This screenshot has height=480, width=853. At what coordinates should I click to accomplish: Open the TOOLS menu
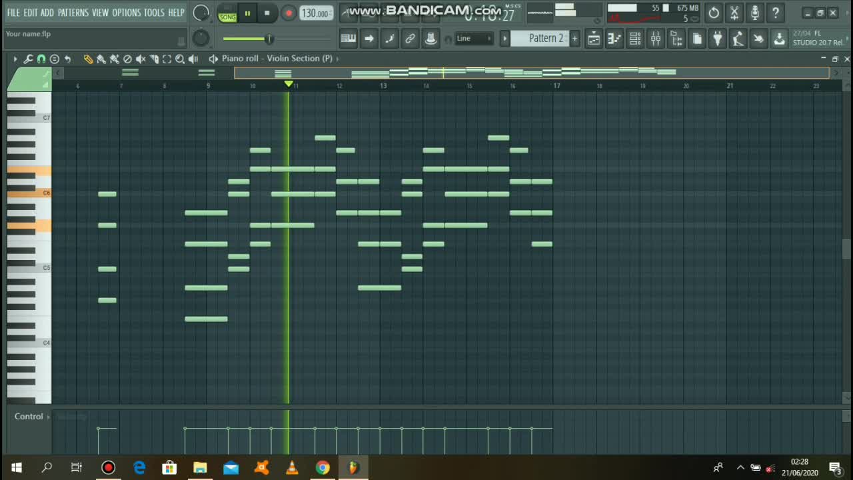(154, 13)
